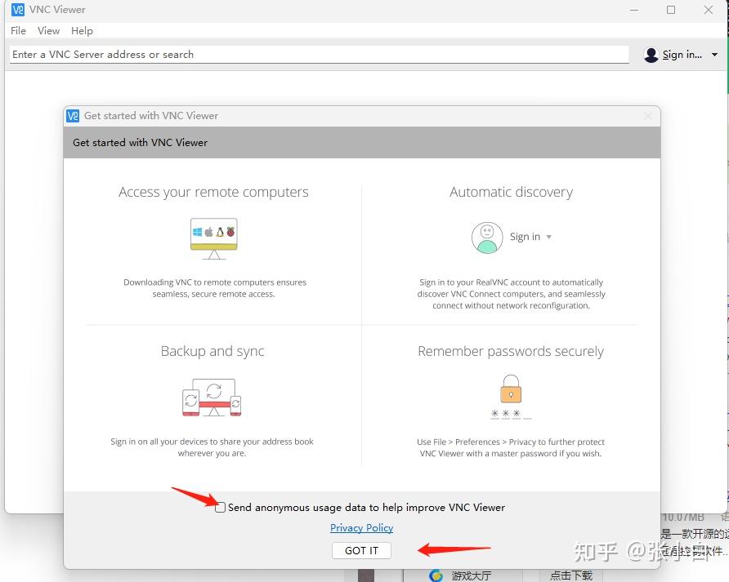
Task: Expand the toolbar Sign in dropdown arrow
Action: tap(714, 55)
